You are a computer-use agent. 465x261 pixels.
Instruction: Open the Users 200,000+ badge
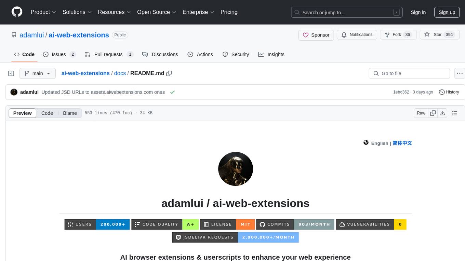[97, 224]
